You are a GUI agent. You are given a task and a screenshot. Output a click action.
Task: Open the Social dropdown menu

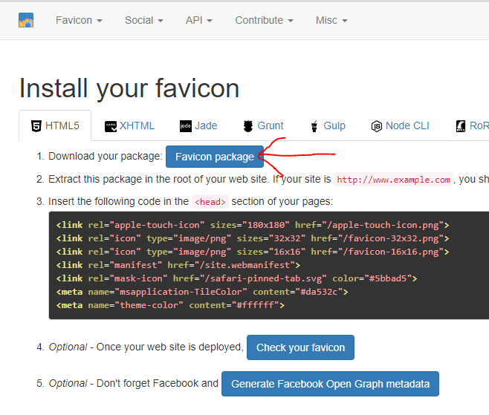143,20
